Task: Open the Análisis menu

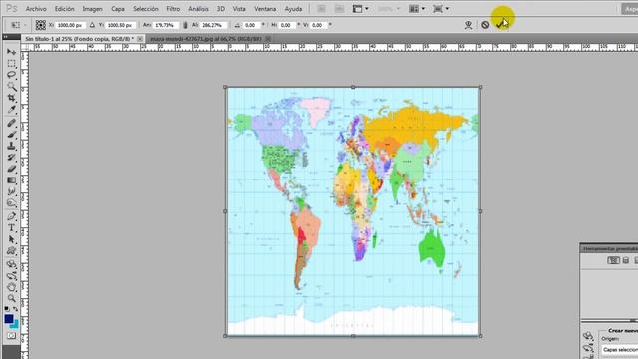Action: pos(198,9)
